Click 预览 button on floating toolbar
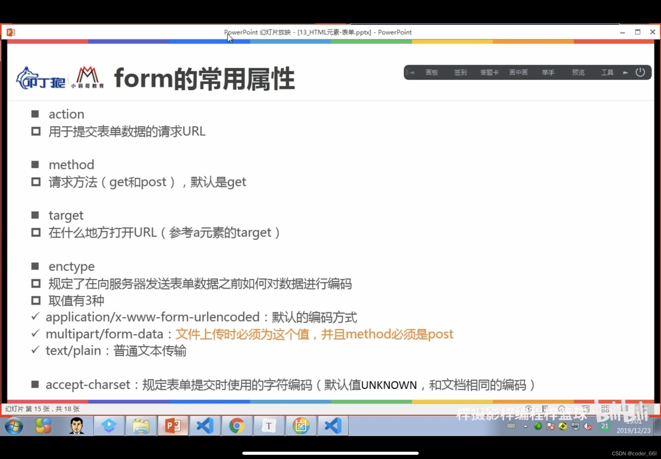This screenshot has width=661, height=459. pyautogui.click(x=578, y=72)
